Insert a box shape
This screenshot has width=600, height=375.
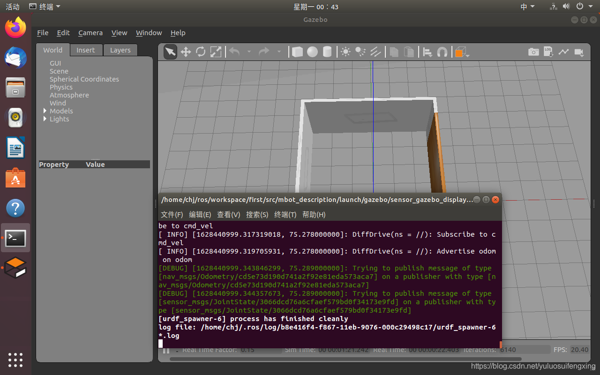297,52
